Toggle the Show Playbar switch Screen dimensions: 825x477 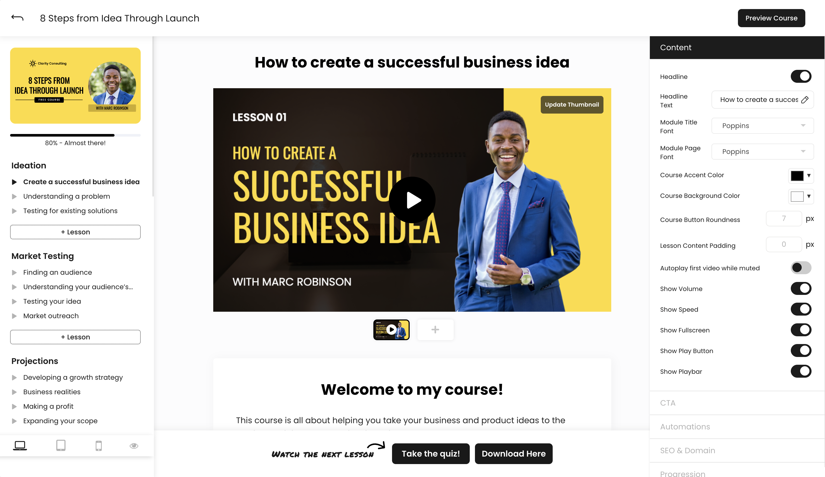(x=801, y=371)
